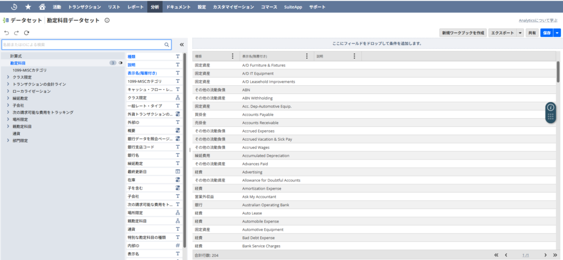Open the エクスポート dropdown arrow
The image size is (563, 260).
pos(520,33)
